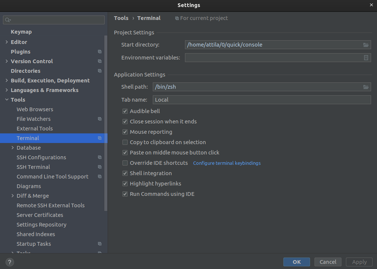This screenshot has height=269, width=377.
Task: Open the Environment variables editor icon
Action: (366, 58)
